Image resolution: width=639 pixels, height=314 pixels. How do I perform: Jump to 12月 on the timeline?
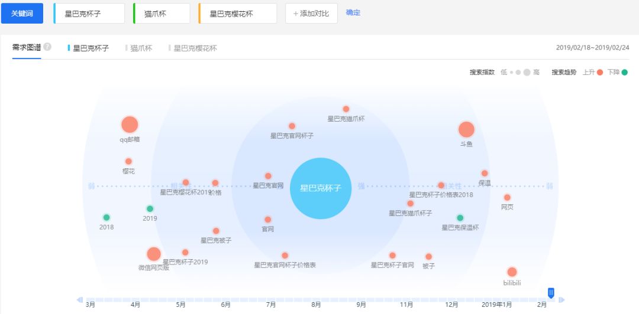click(x=451, y=305)
